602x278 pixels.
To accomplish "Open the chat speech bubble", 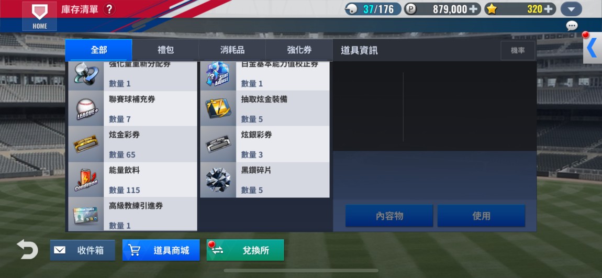I will tap(572, 26).
